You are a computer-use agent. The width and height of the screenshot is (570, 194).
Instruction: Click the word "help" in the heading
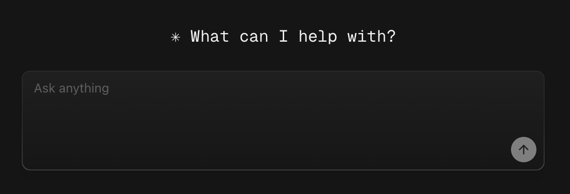(x=318, y=36)
